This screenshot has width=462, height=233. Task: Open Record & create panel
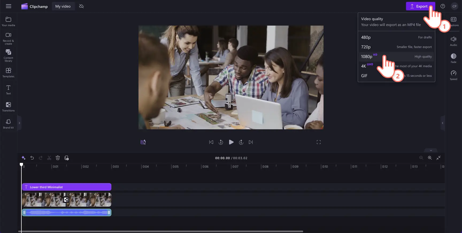pos(8,39)
